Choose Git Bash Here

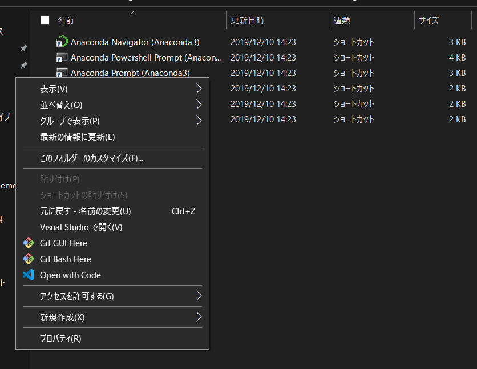click(x=112, y=259)
